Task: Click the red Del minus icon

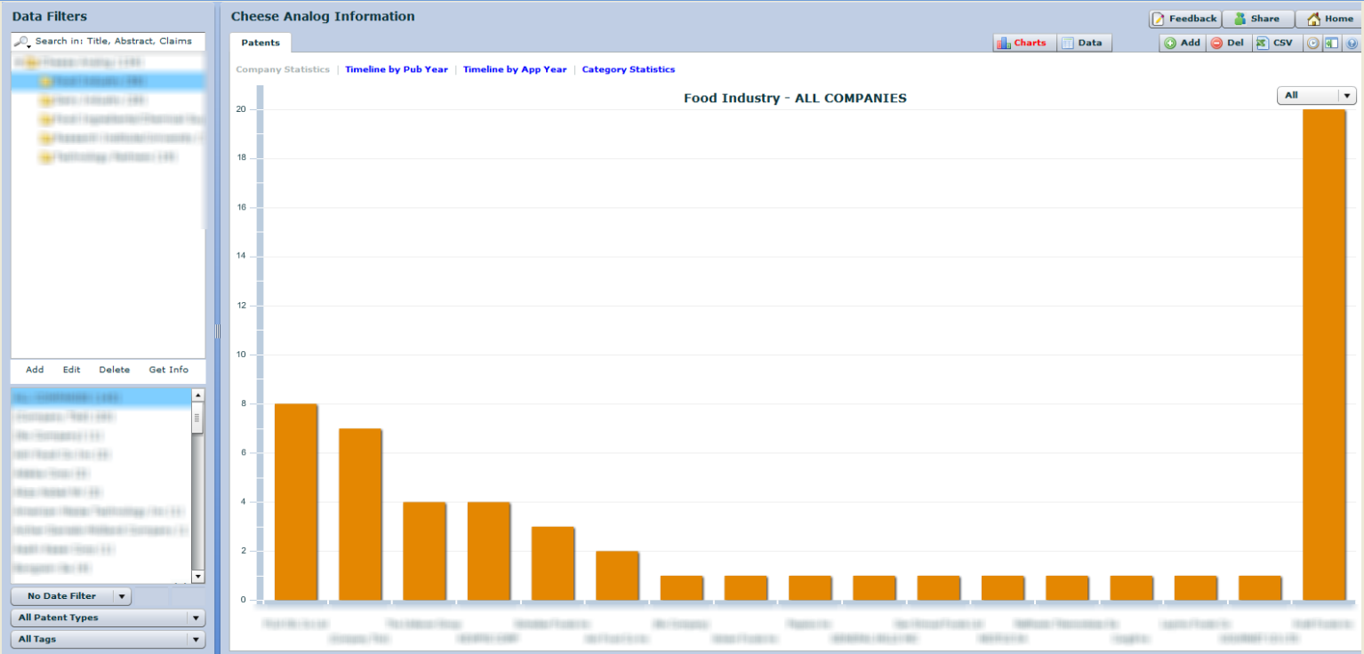Action: pyautogui.click(x=1216, y=43)
